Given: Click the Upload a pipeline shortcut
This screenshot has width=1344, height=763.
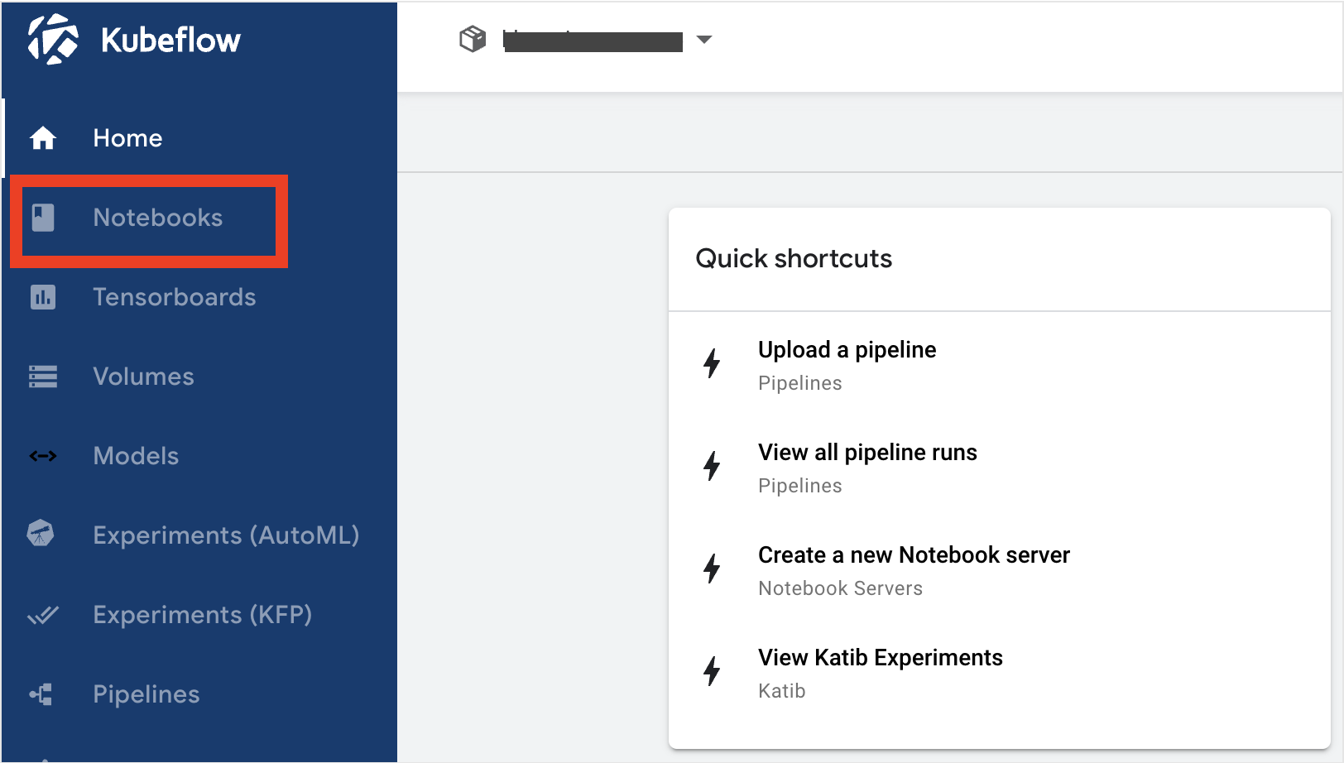Looking at the screenshot, I should (x=847, y=350).
